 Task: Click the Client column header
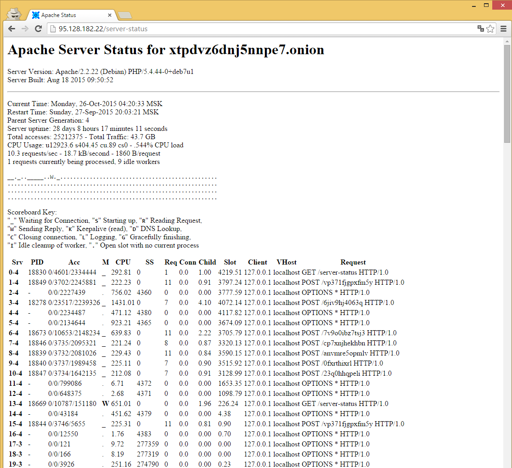(257, 262)
